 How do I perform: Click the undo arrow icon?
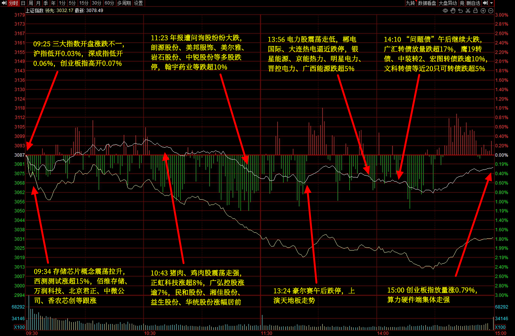[460, 11]
